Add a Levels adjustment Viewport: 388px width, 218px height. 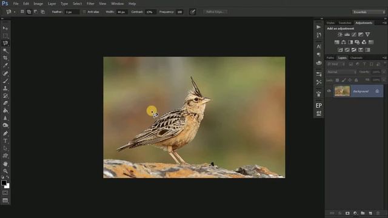pos(347,35)
